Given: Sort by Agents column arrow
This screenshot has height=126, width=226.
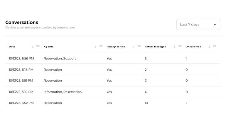Looking at the screenshot, I should click(x=96, y=47).
